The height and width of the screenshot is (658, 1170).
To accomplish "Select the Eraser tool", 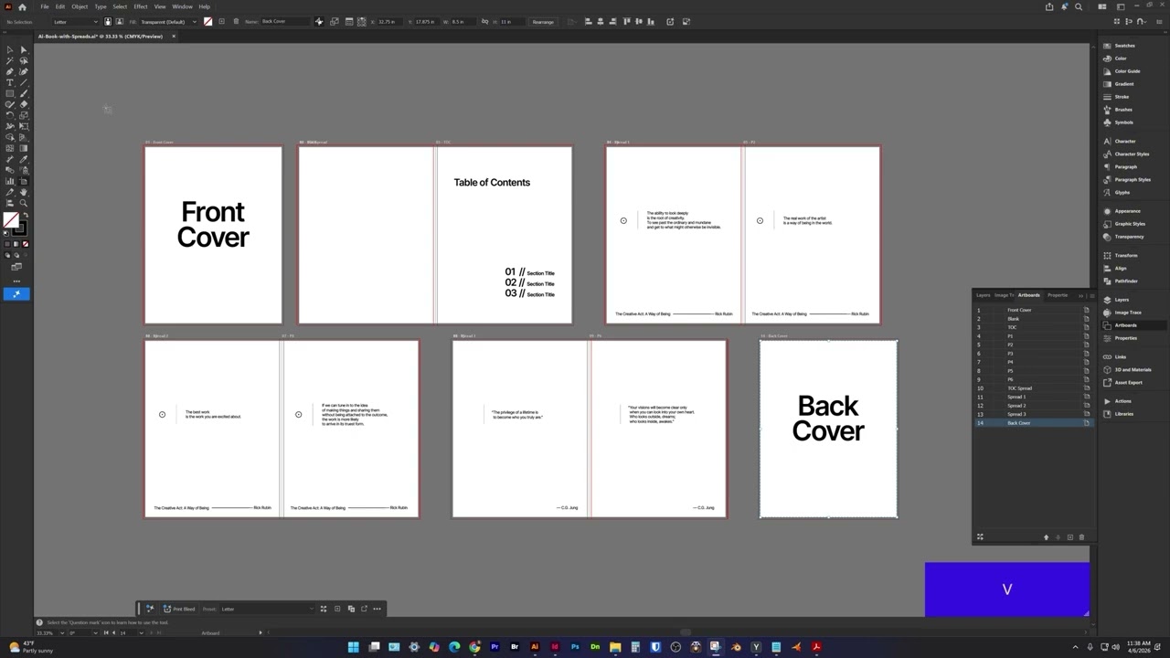I will [24, 105].
